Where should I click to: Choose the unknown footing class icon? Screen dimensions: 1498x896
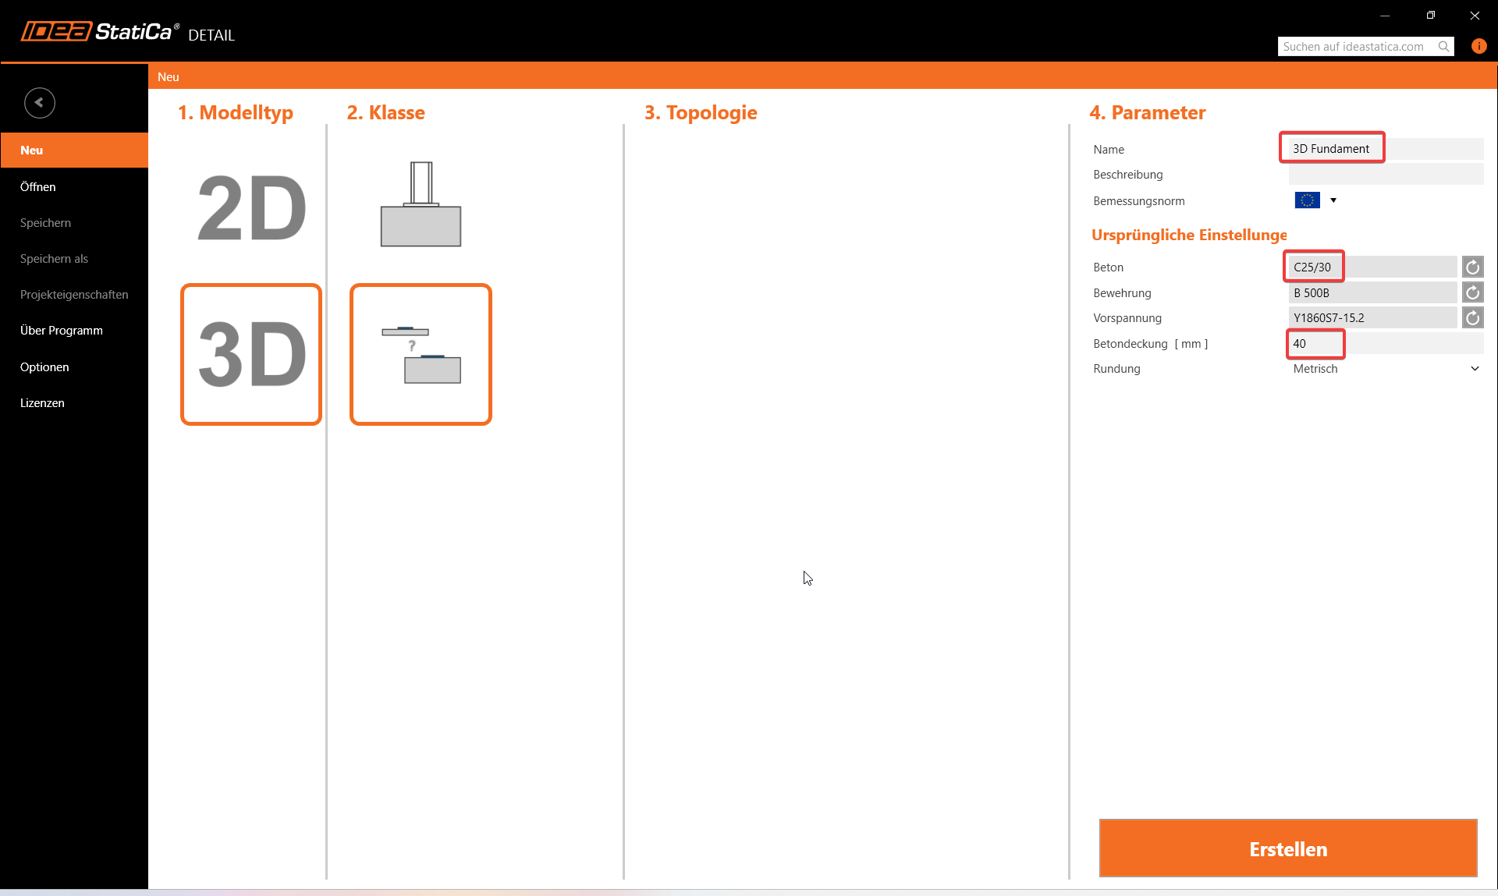421,354
